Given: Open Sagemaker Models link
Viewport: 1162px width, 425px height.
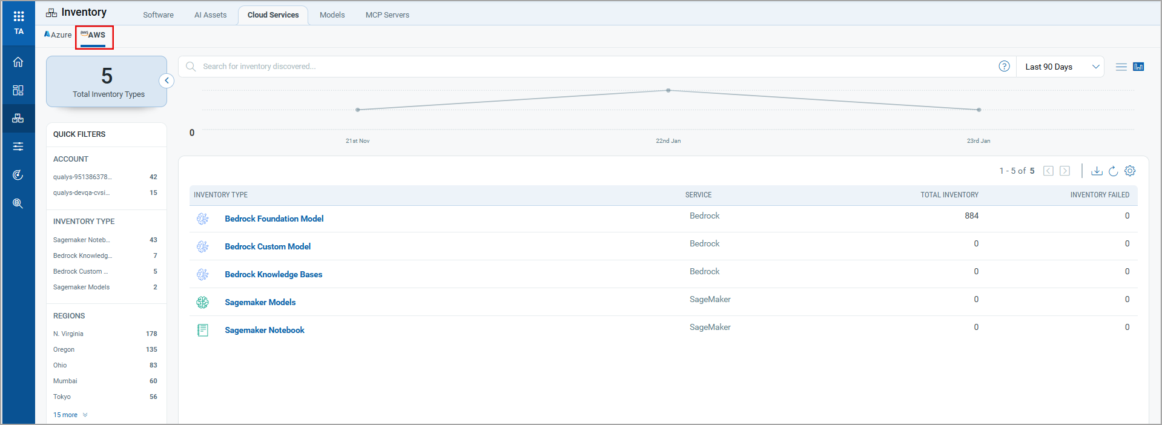Looking at the screenshot, I should [260, 302].
